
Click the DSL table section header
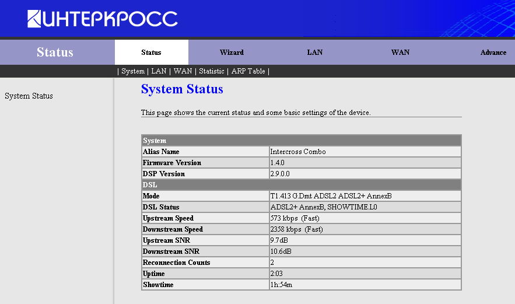pos(301,185)
